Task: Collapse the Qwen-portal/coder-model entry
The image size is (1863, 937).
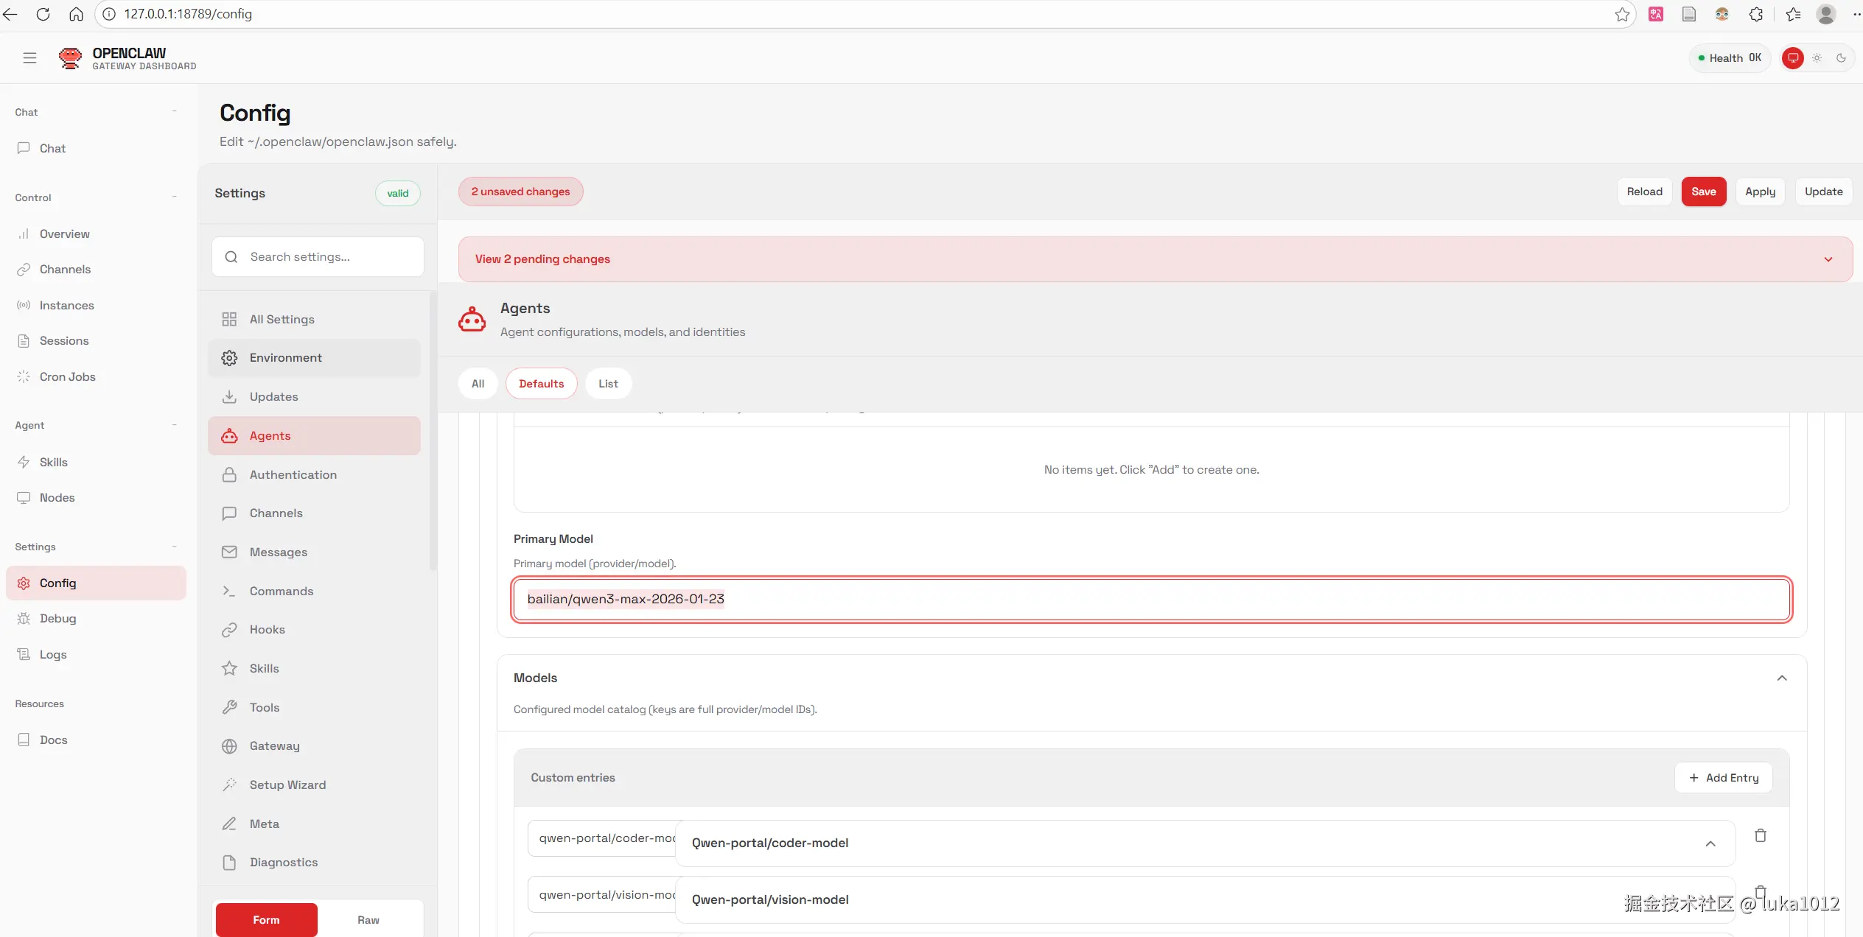Action: tap(1710, 843)
